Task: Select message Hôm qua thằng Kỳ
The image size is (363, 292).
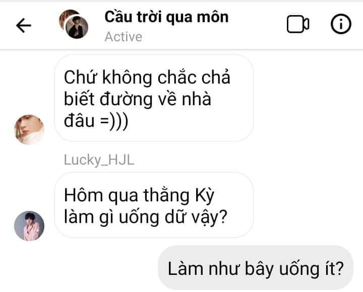Action: 154,205
